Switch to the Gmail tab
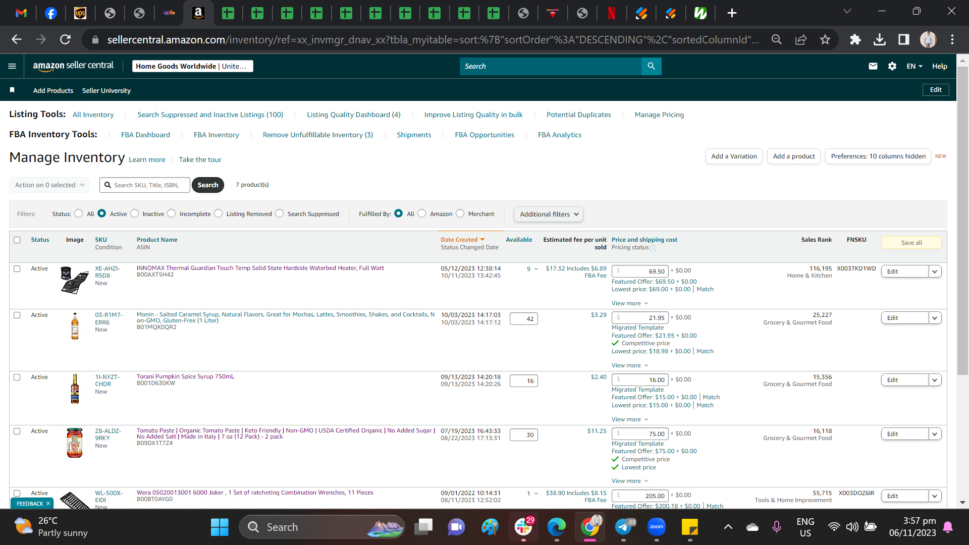The height and width of the screenshot is (545, 969). [x=21, y=13]
